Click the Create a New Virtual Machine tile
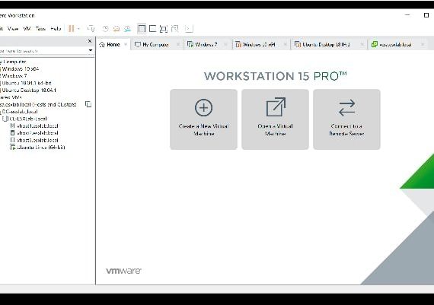Screen dimensions: 434x305 pyautogui.click(x=204, y=119)
